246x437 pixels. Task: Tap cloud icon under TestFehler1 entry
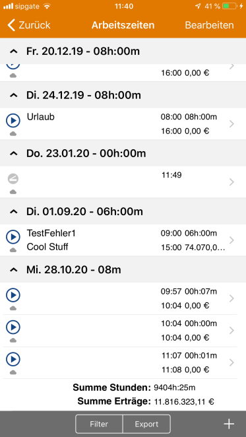[x=13, y=250]
